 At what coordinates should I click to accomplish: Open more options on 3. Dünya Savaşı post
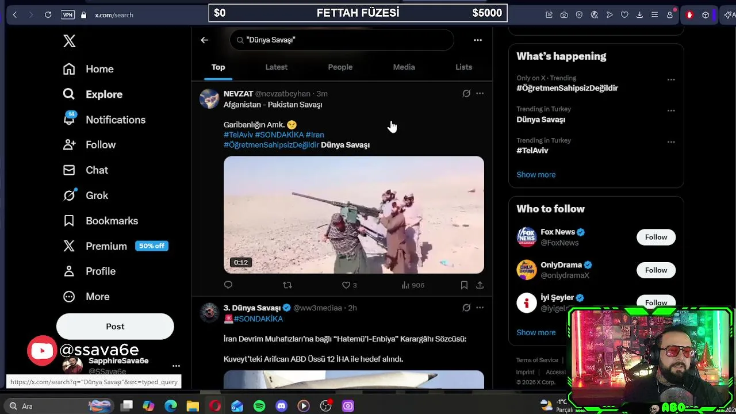pos(480,308)
